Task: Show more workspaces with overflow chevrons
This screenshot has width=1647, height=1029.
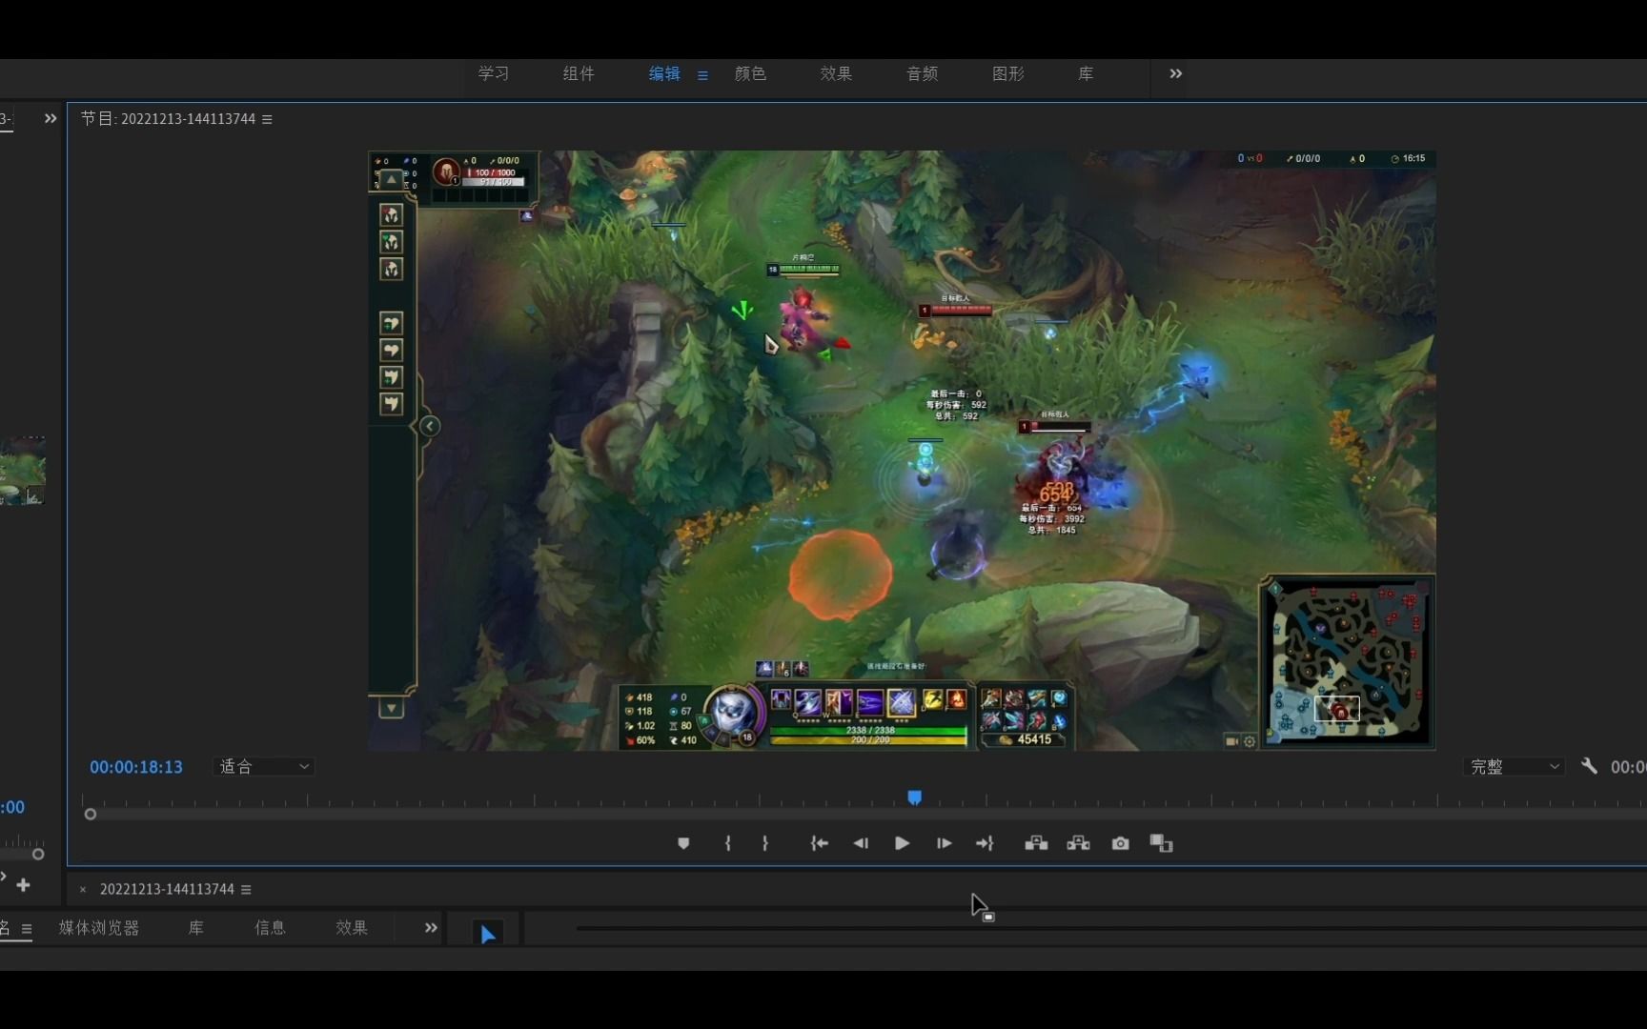Action: pos(1176,73)
